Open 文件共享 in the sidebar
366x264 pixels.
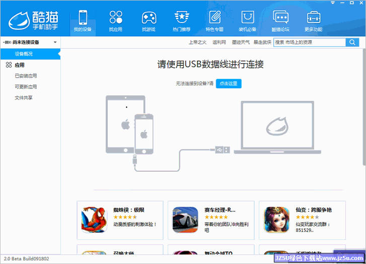pyautogui.click(x=24, y=98)
